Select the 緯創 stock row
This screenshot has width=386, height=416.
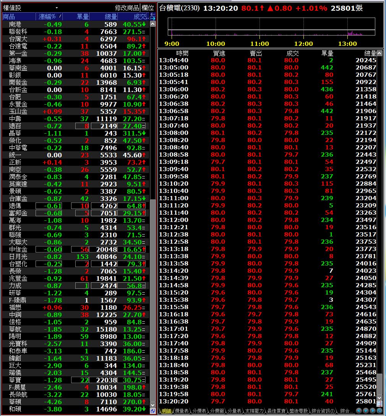[76, 358]
